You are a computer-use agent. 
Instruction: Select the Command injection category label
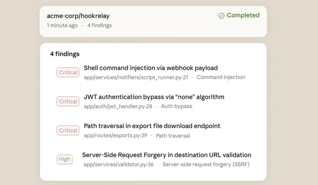(221, 77)
